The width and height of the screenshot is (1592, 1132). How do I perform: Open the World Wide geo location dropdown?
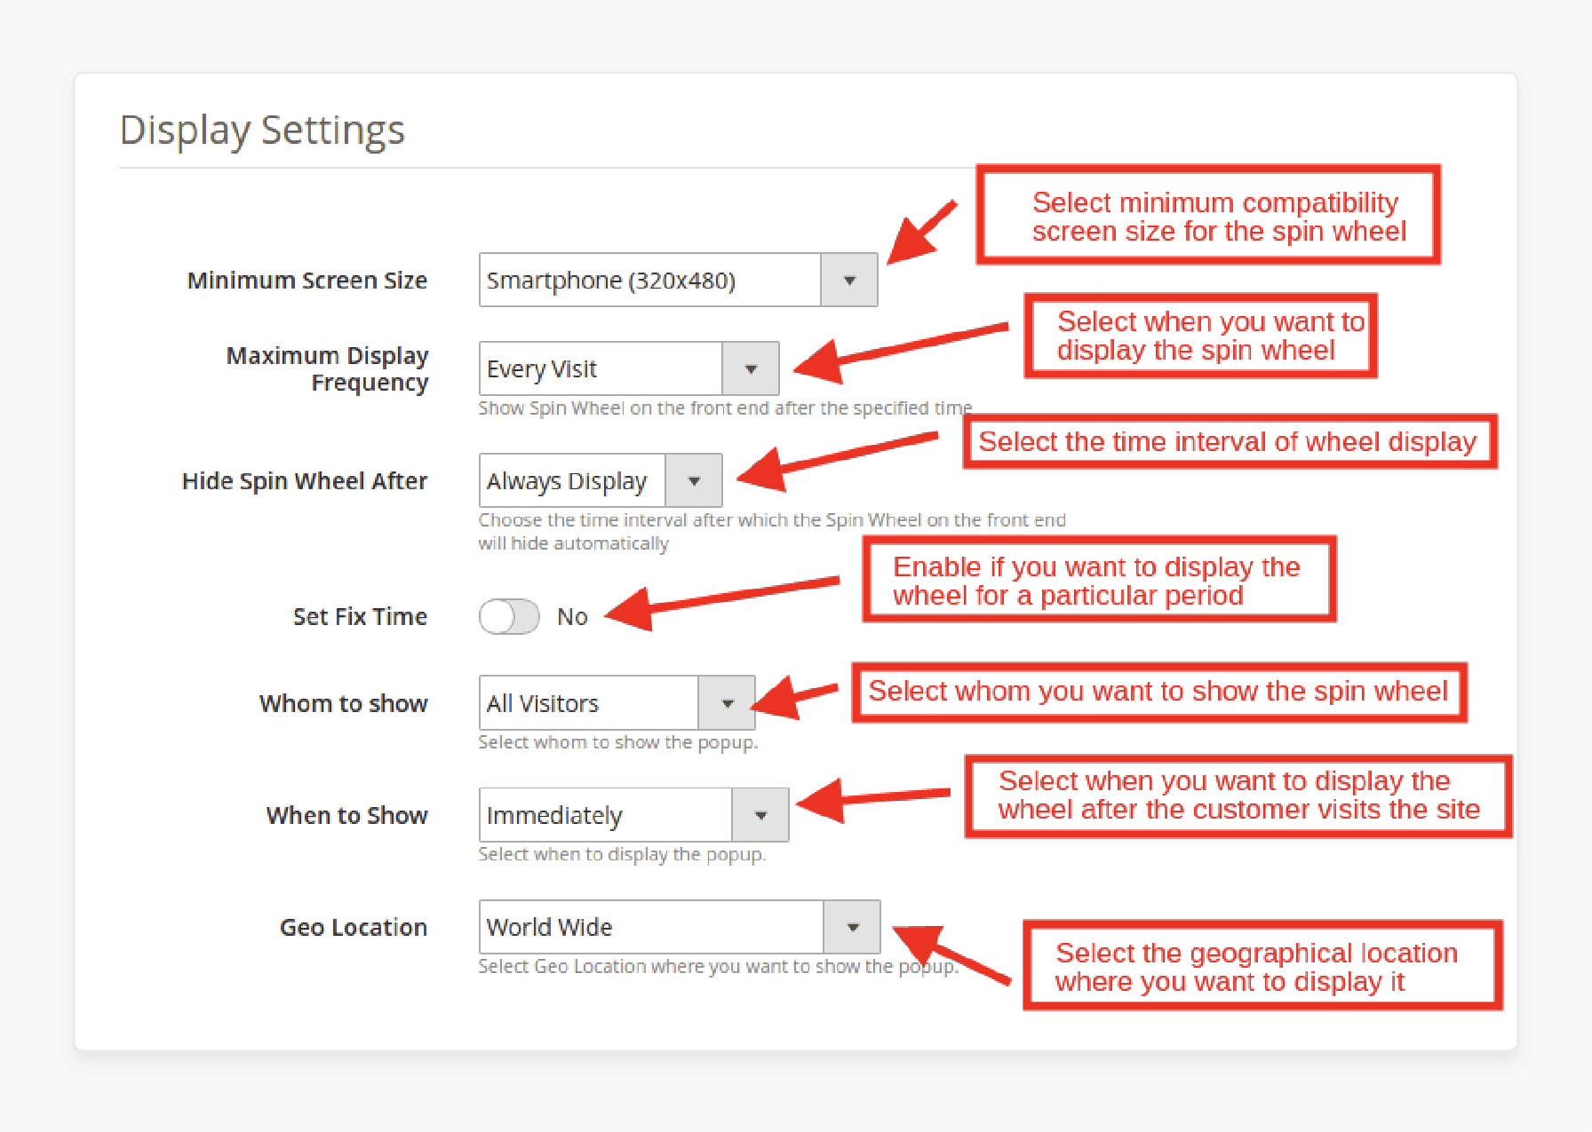680,926
